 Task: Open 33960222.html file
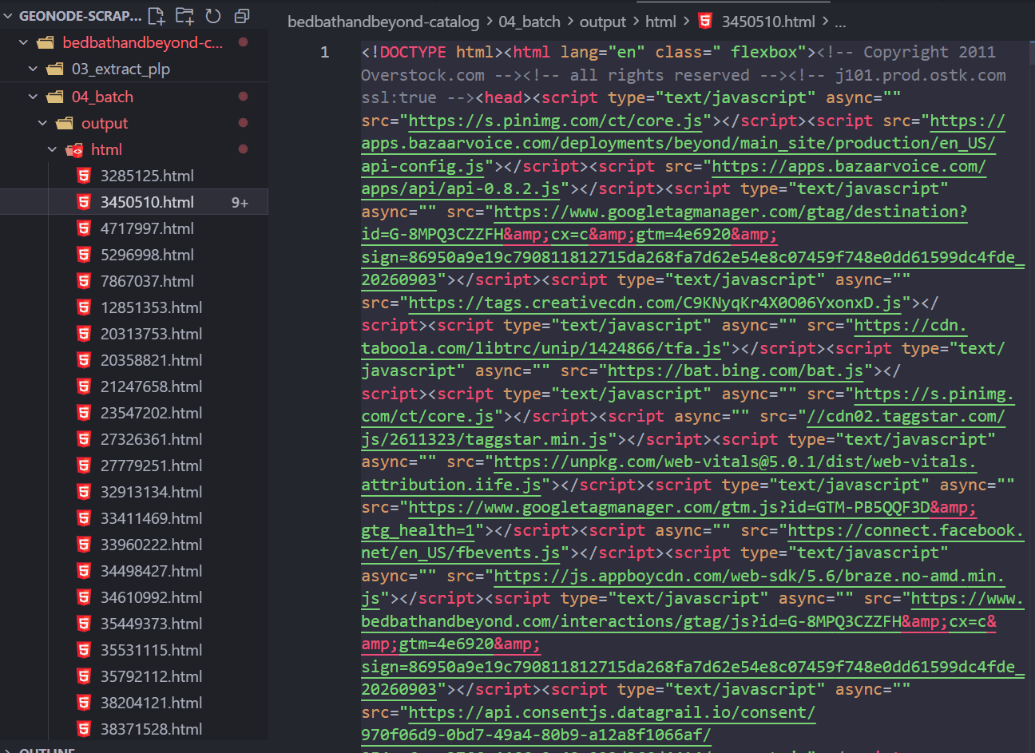coord(151,545)
